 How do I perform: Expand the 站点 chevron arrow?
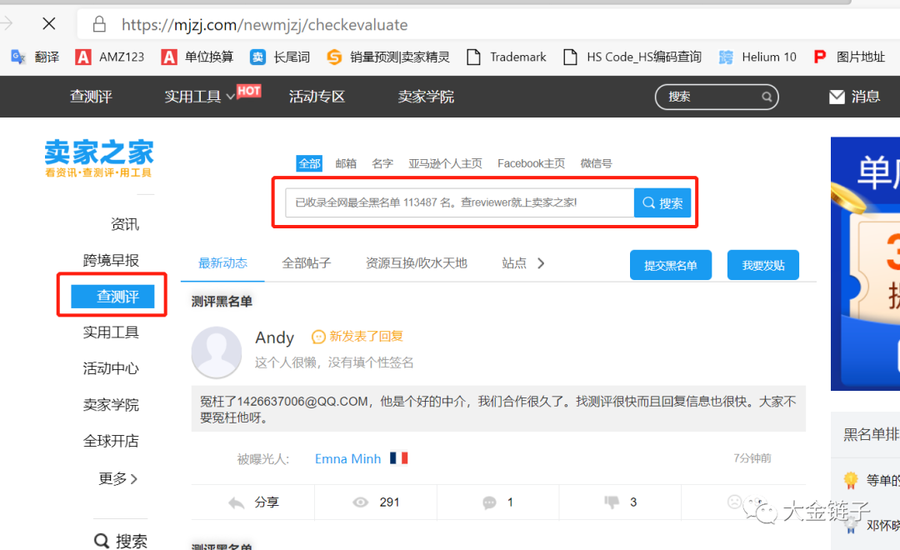pos(540,262)
